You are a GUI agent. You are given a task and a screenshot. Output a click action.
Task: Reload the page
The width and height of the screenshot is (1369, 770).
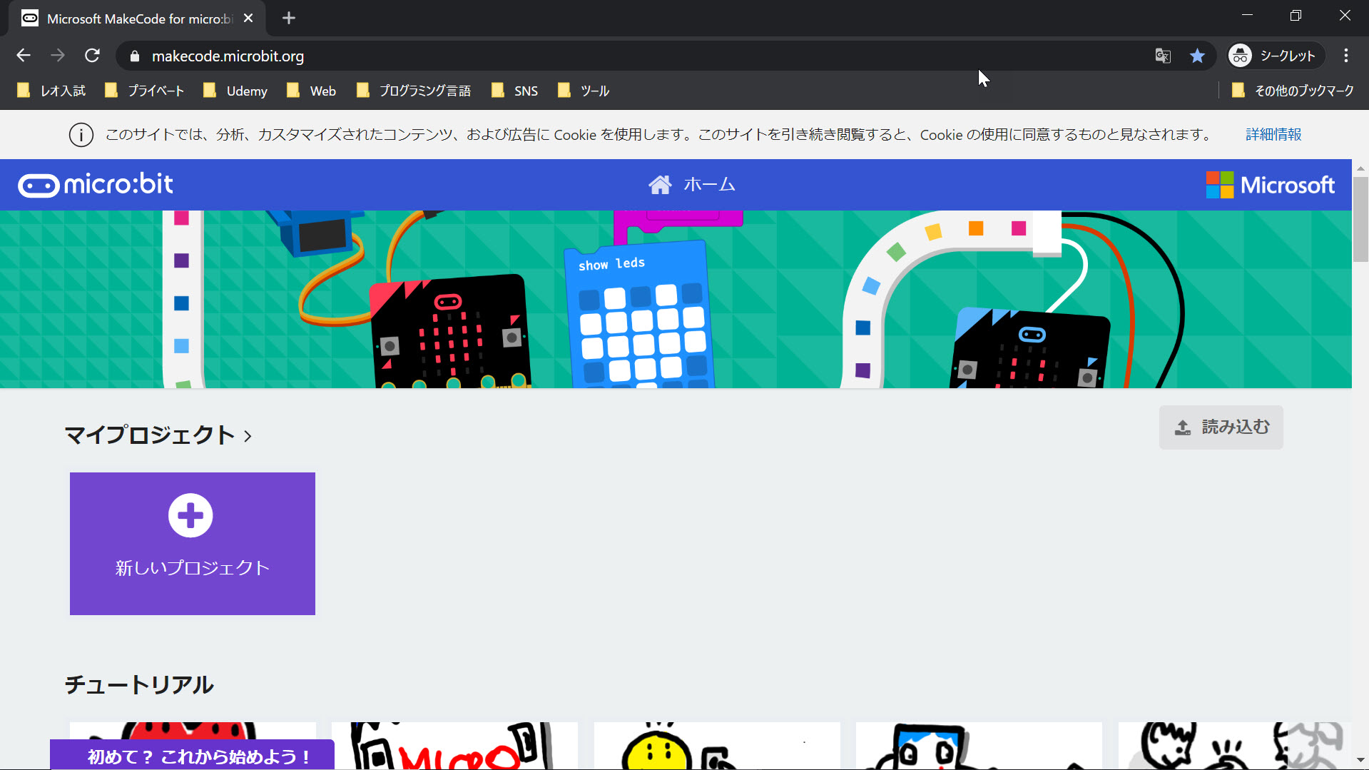coord(92,56)
